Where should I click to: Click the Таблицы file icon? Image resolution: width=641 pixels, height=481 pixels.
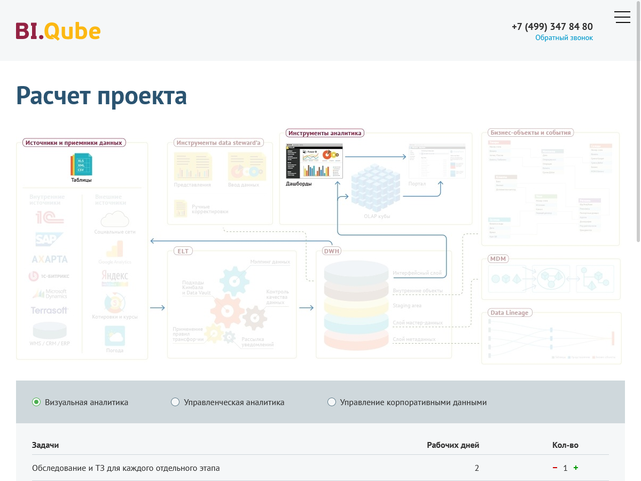point(81,165)
